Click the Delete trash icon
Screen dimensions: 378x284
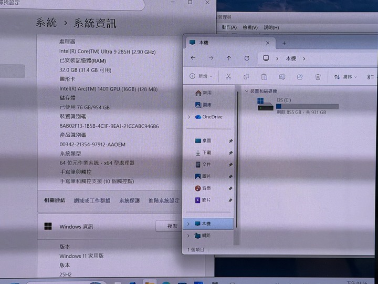point(318,77)
